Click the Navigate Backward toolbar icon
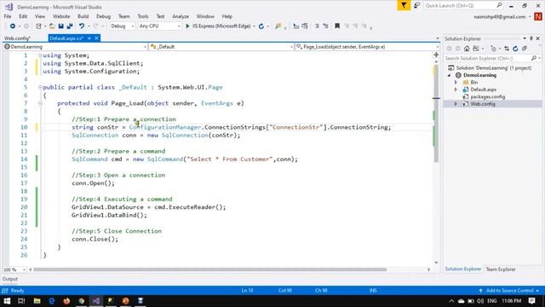This screenshot has height=307, width=545. [x=13, y=26]
